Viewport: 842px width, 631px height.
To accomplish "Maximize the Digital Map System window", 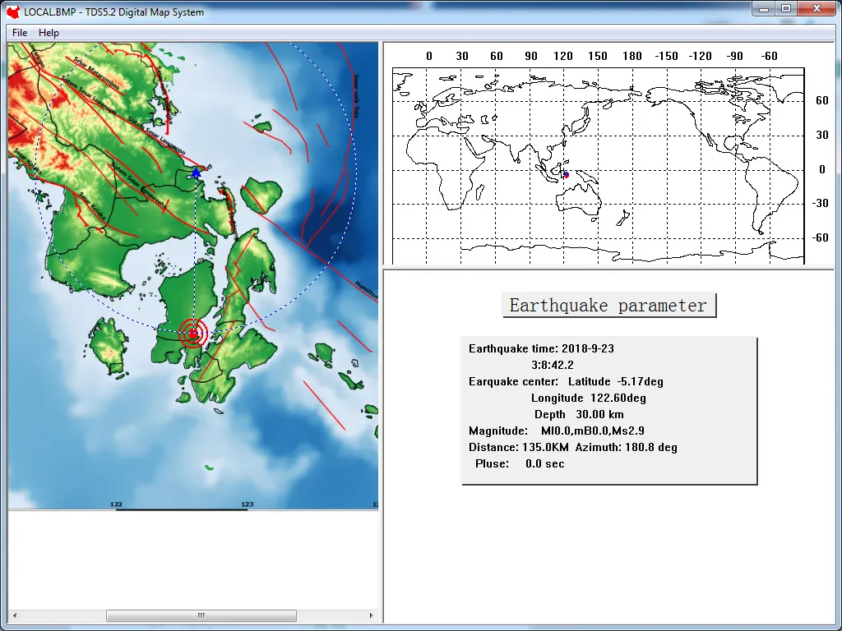I will coord(786,9).
